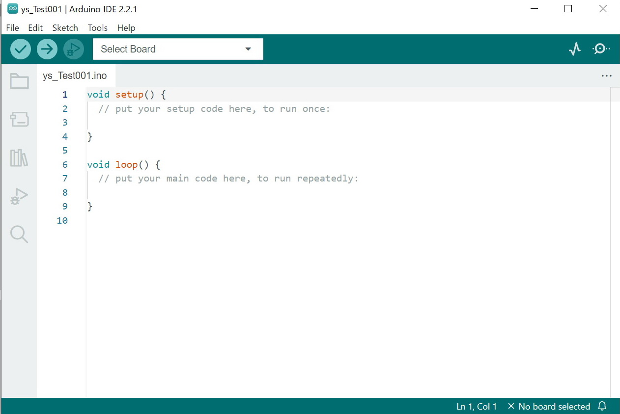Open the Edit menu
Screen dimensions: 620x414
coord(35,28)
